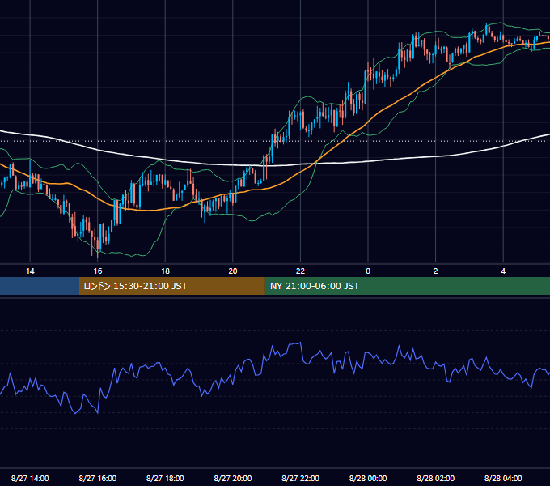Click the 2 hour axis label
The height and width of the screenshot is (486, 550).
coord(436,271)
